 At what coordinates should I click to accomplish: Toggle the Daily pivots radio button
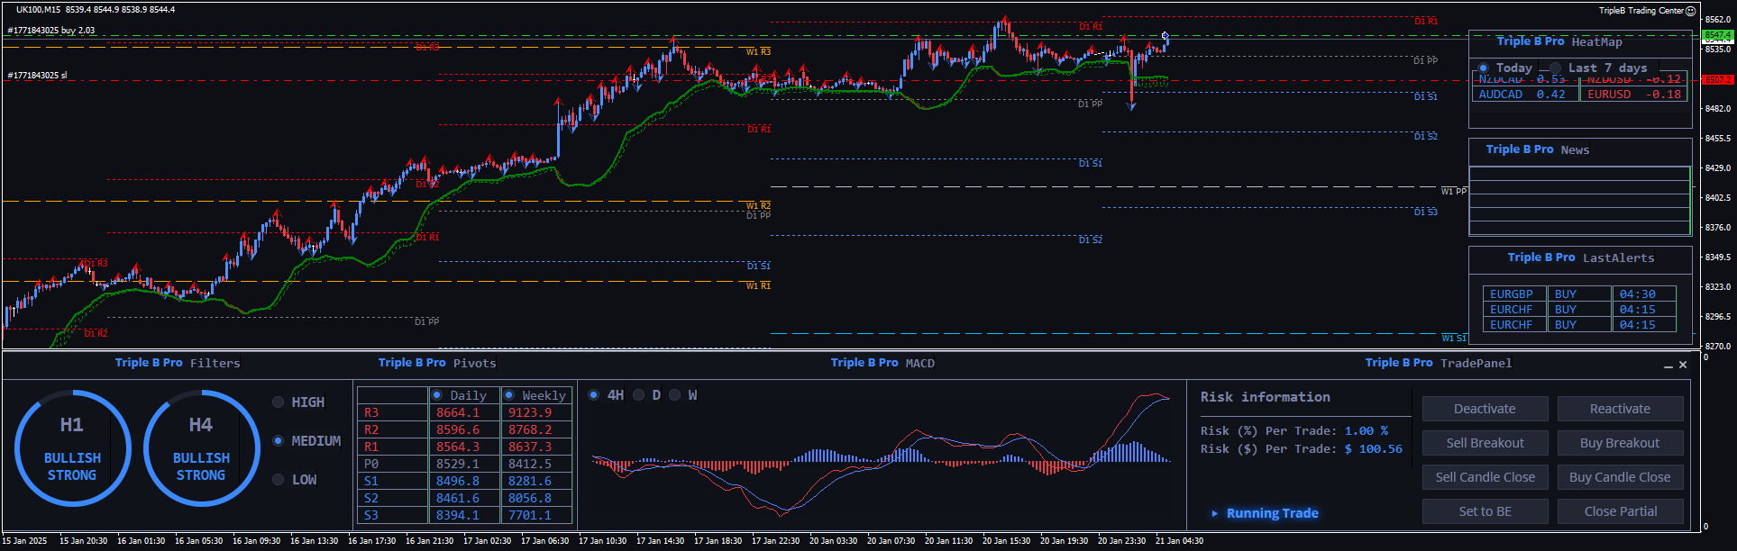click(x=437, y=395)
